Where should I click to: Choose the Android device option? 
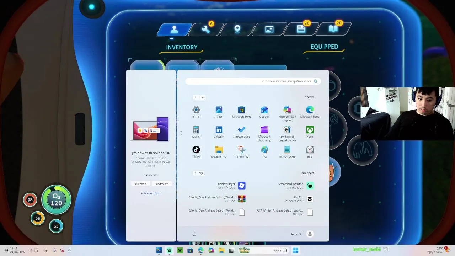coord(162,184)
